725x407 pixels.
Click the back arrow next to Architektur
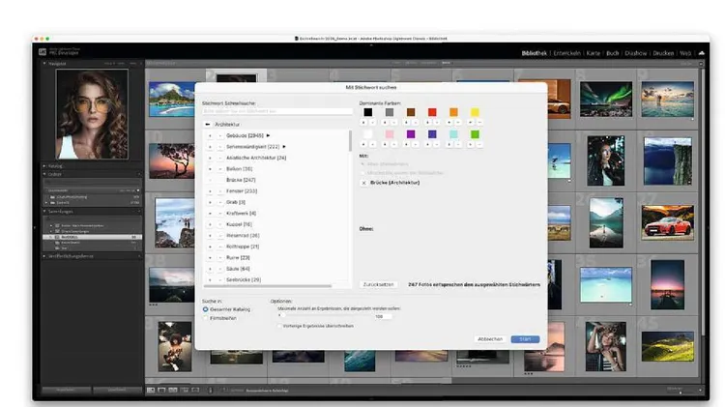coord(208,125)
